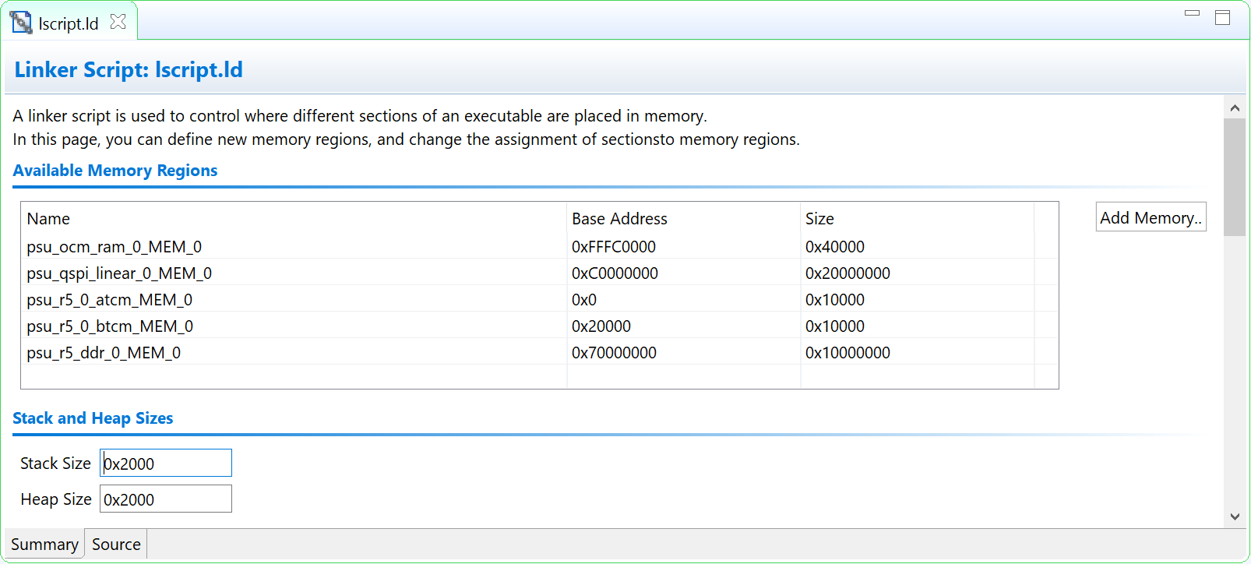This screenshot has width=1251, height=564.
Task: Select the lscript.ld editor tab
Action: coord(69,23)
